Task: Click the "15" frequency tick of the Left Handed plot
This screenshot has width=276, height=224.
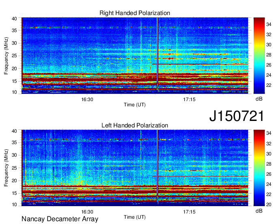Action: click(14, 194)
